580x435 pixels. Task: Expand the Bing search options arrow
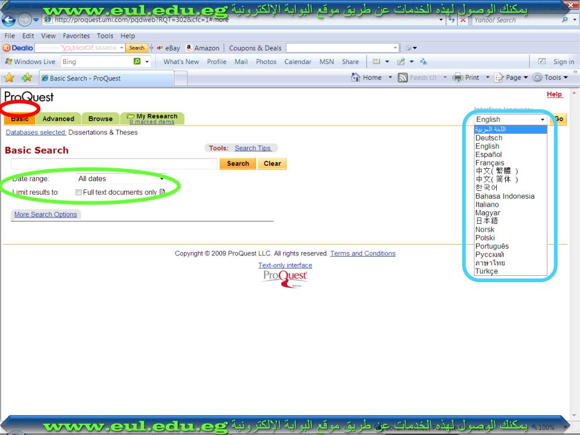point(147,62)
